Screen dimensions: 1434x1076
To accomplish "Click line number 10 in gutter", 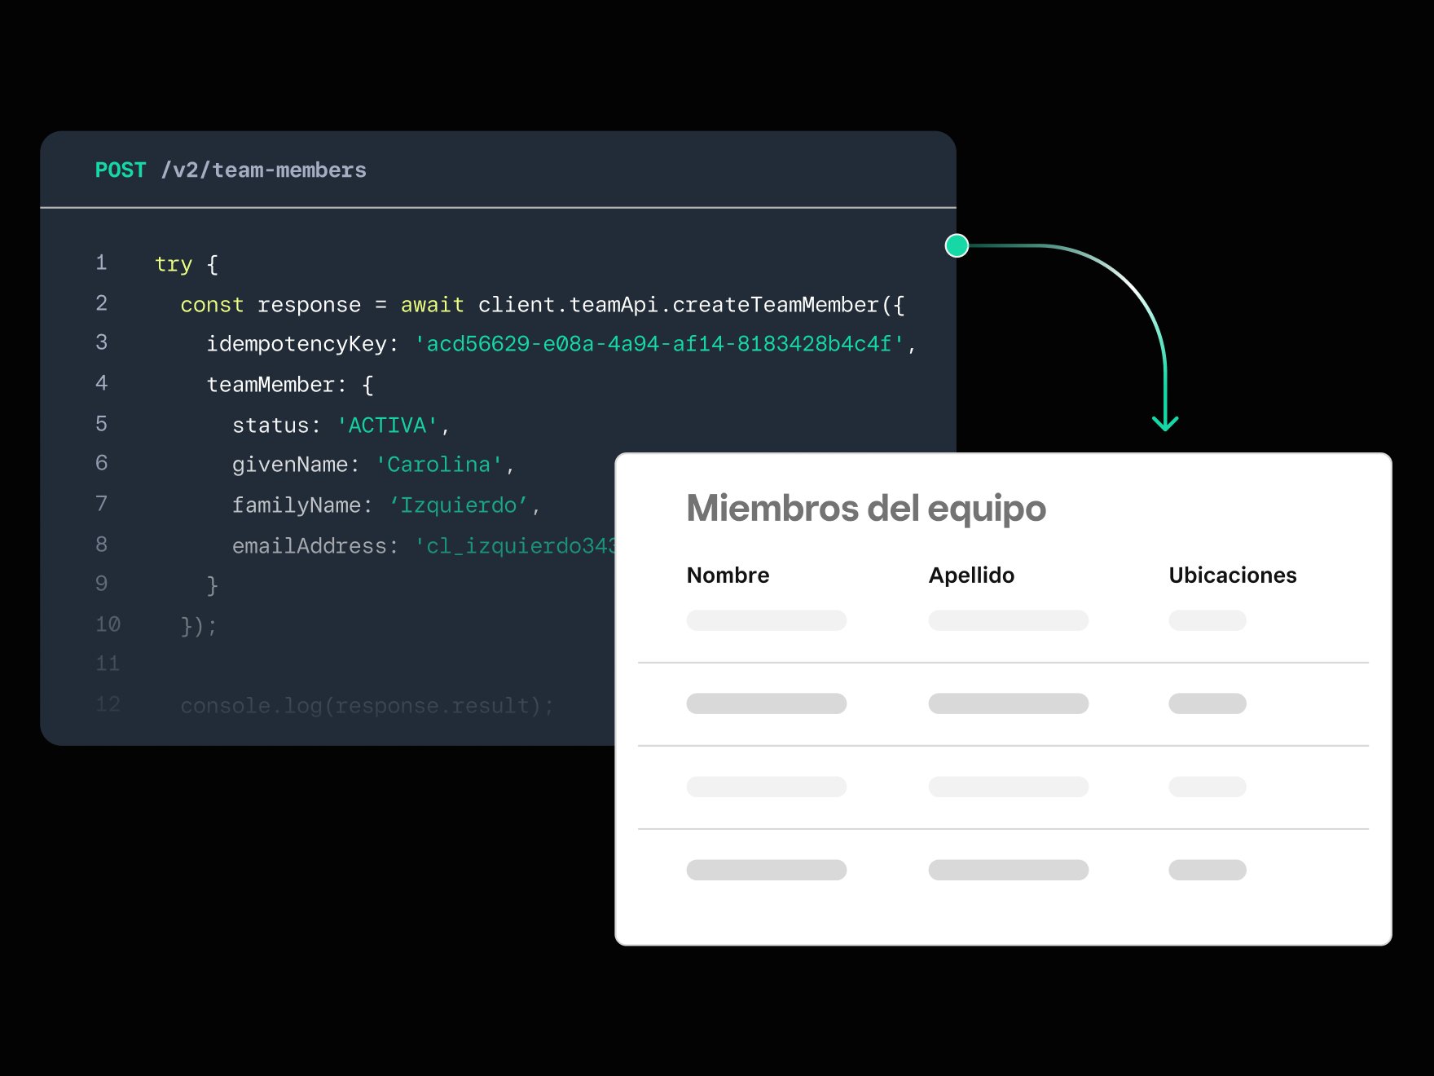I will [108, 624].
